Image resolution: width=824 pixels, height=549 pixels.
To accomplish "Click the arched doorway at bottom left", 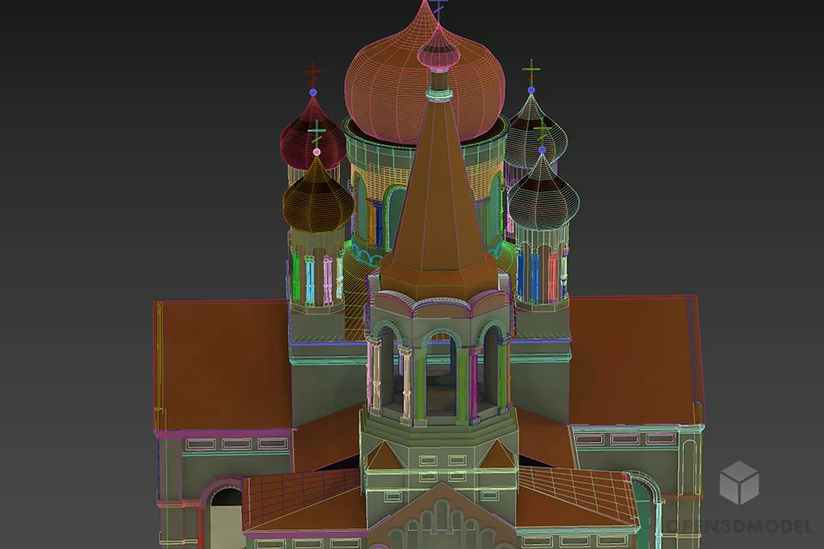I will pyautogui.click(x=223, y=515).
